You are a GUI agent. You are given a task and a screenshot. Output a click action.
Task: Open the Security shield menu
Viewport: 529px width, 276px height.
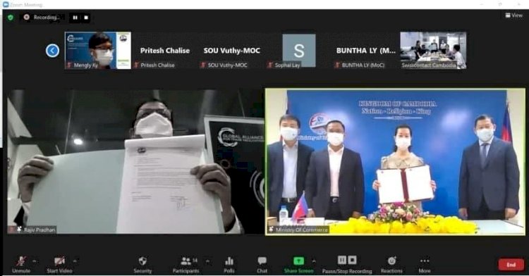(142, 265)
